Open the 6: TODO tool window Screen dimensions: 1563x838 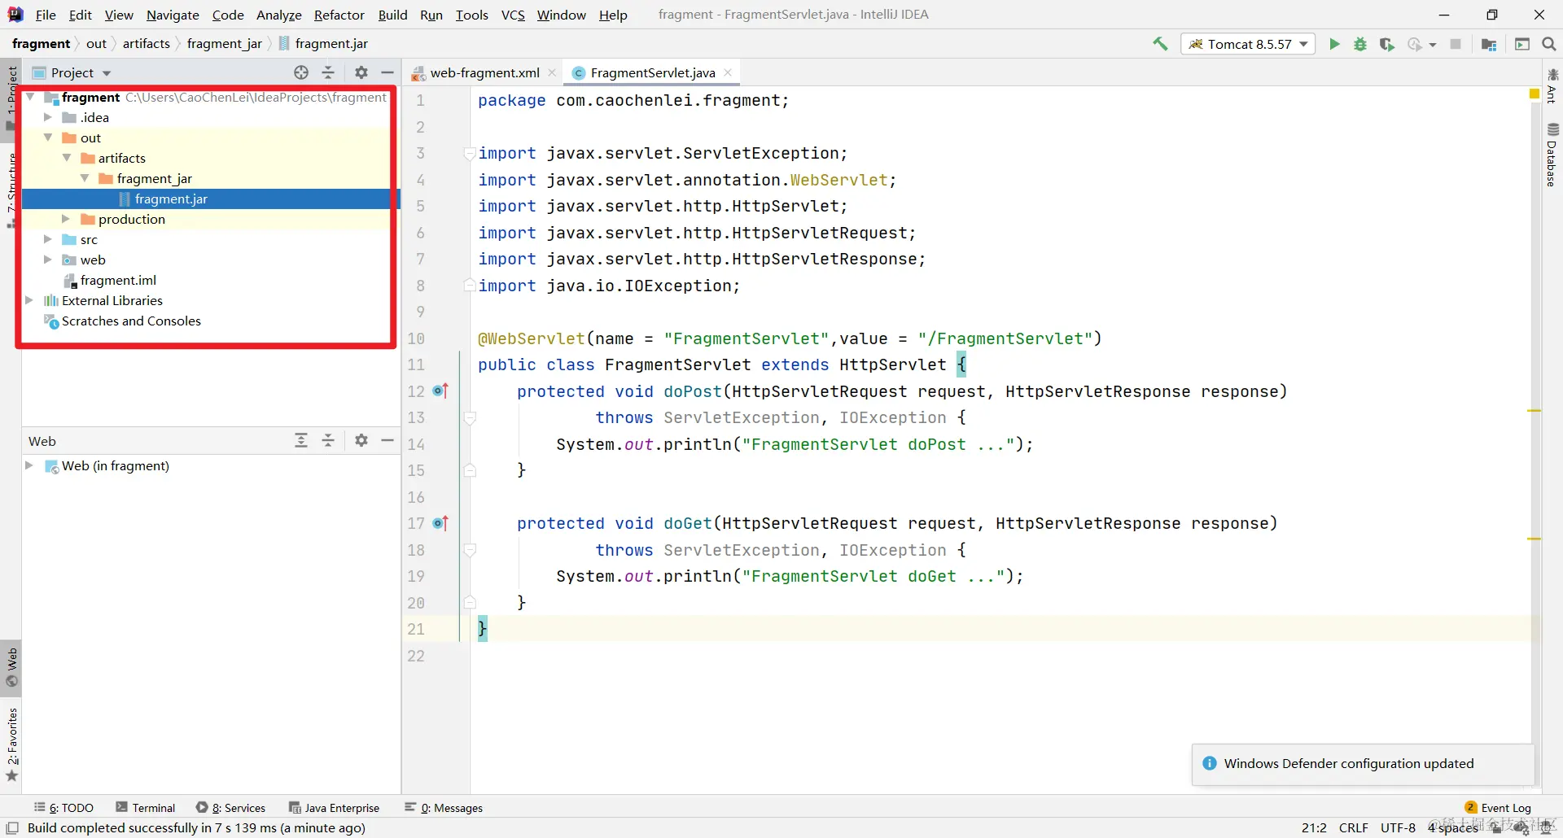point(63,808)
